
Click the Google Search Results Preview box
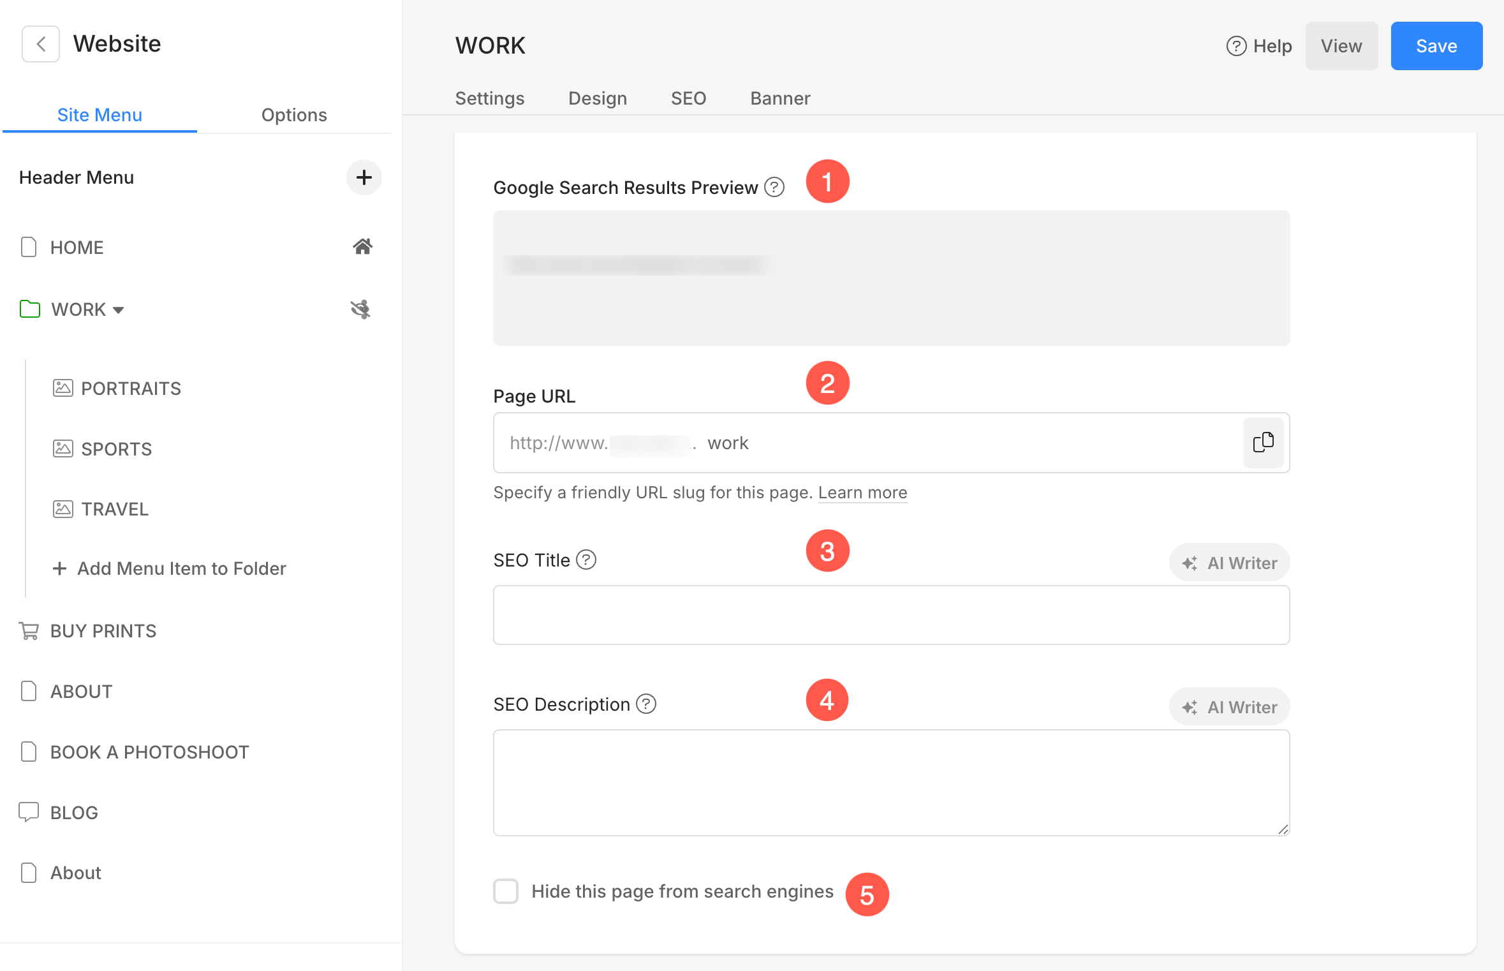891,278
